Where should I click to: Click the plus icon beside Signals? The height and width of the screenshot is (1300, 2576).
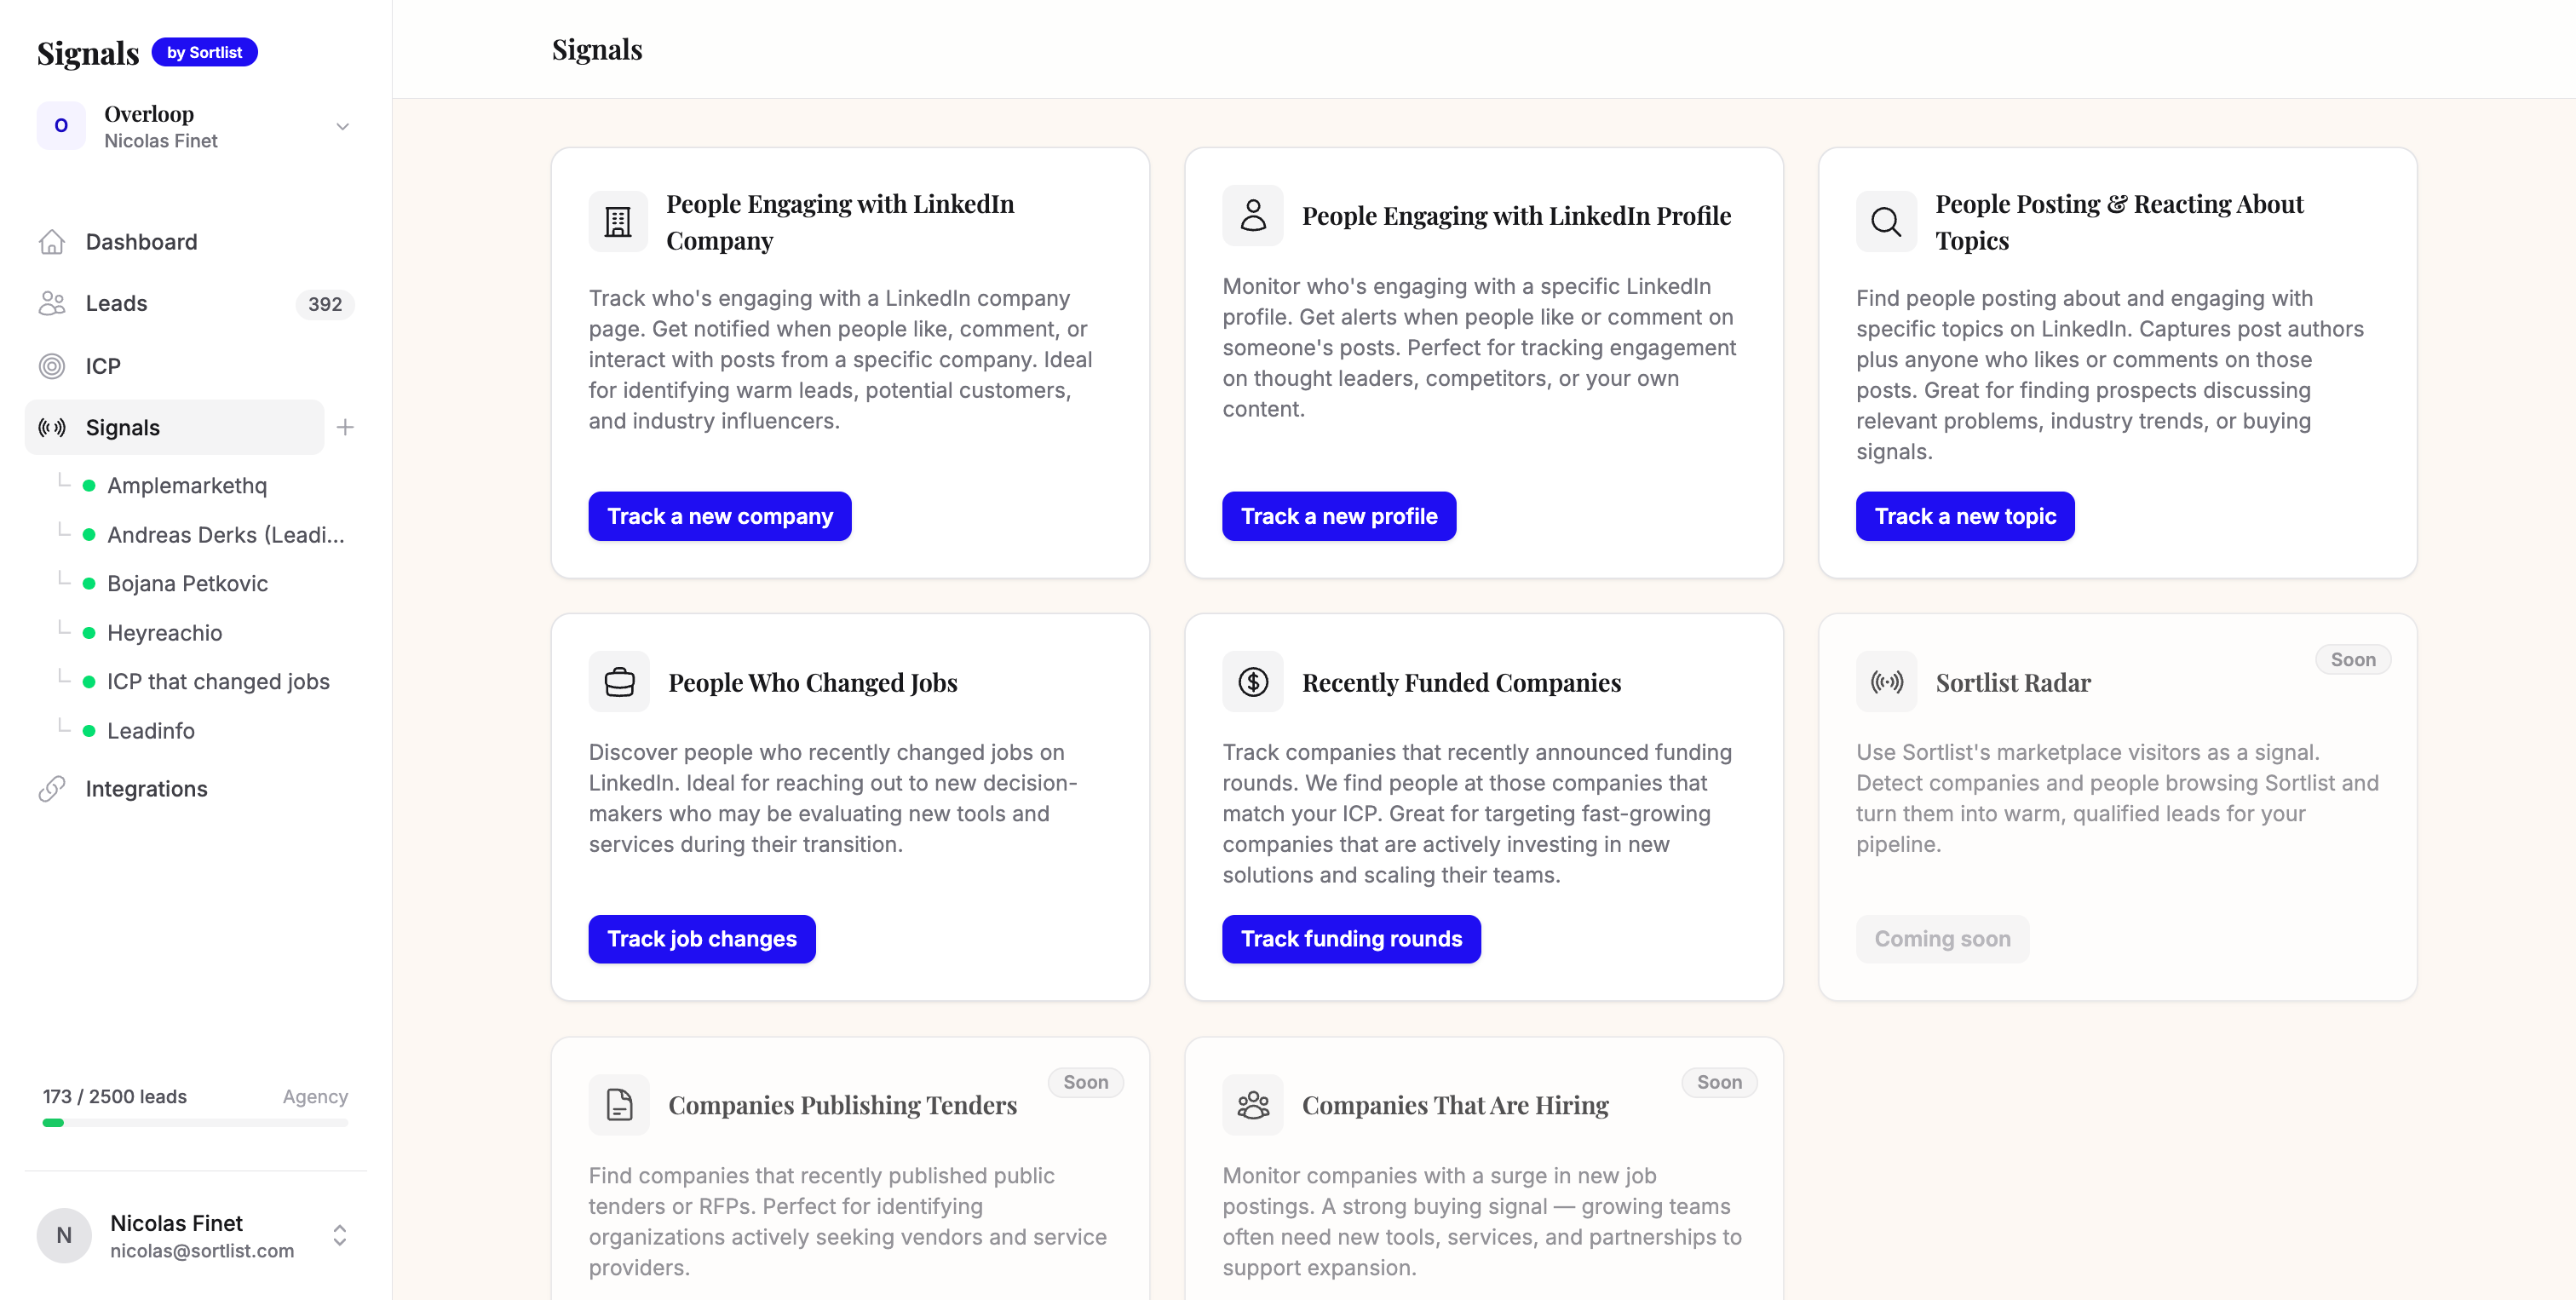click(345, 427)
